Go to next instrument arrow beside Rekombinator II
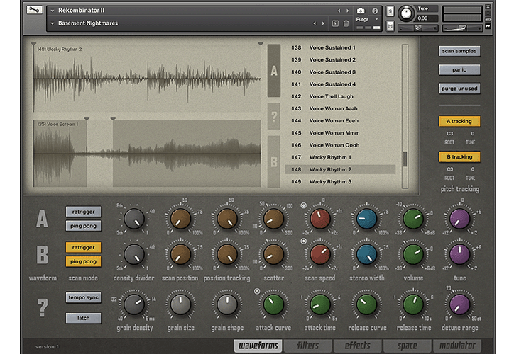This screenshot has height=354, width=514. coord(347,11)
